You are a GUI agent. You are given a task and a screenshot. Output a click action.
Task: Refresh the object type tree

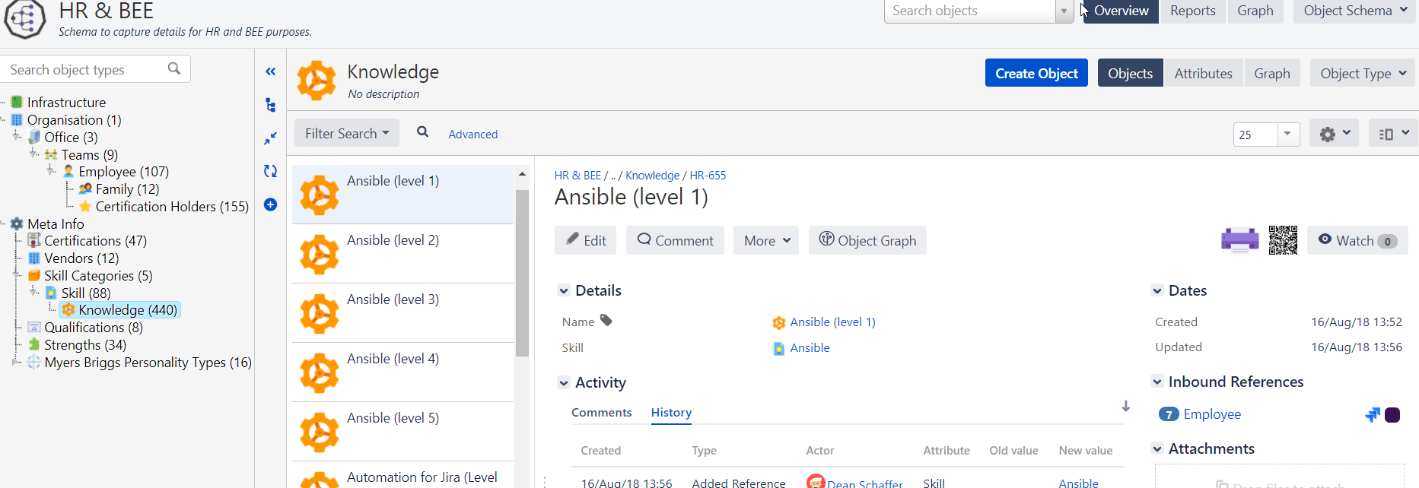click(270, 171)
